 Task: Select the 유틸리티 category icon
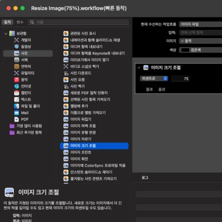click(x=17, y=73)
